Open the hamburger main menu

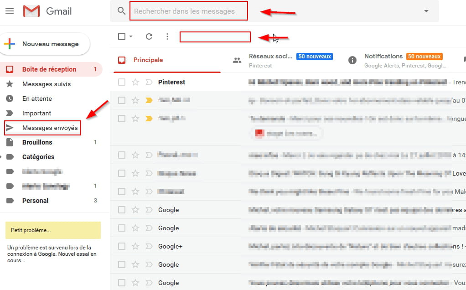(x=10, y=11)
